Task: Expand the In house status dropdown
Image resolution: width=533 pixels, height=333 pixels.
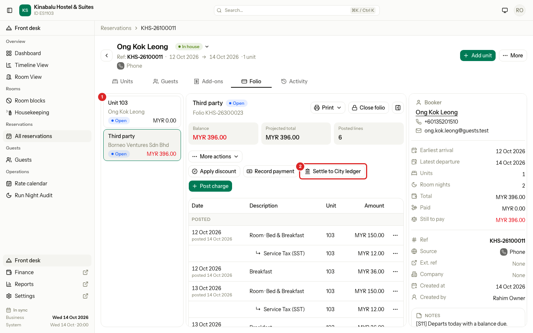Action: click(207, 47)
